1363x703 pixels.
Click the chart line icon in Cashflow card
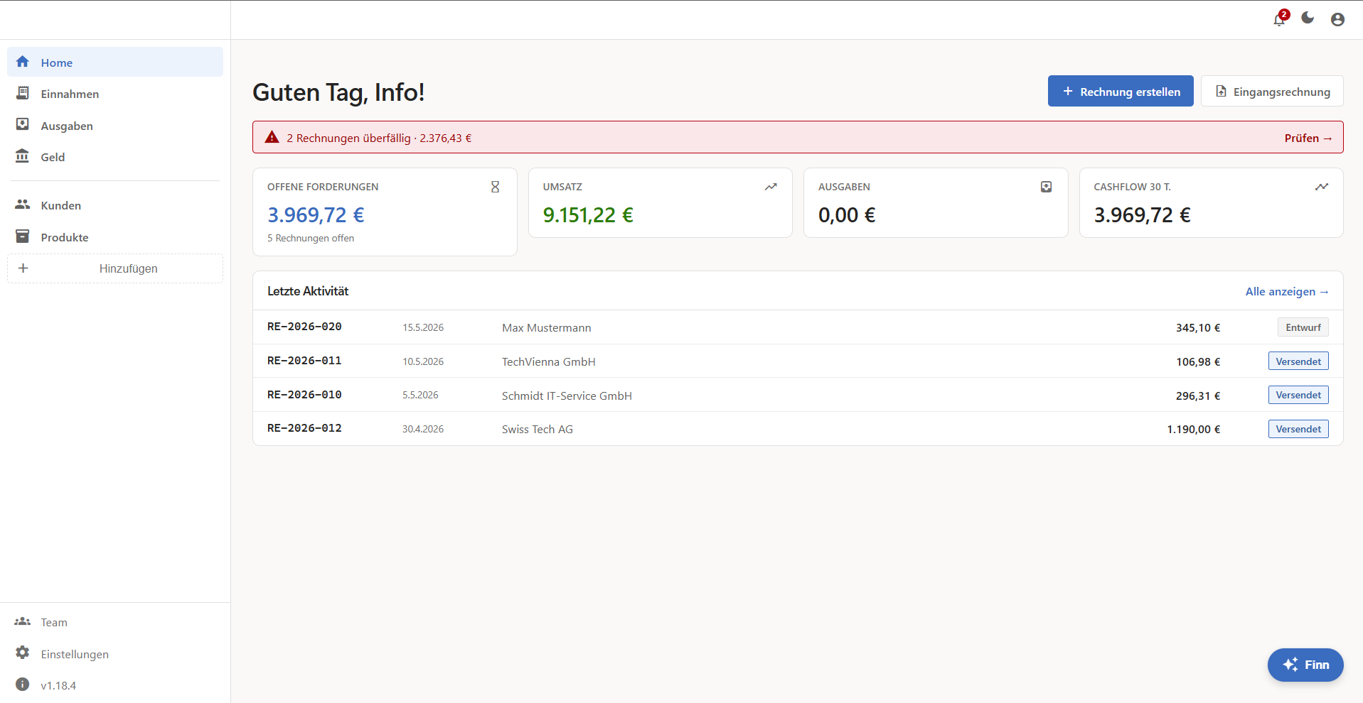pos(1322,187)
